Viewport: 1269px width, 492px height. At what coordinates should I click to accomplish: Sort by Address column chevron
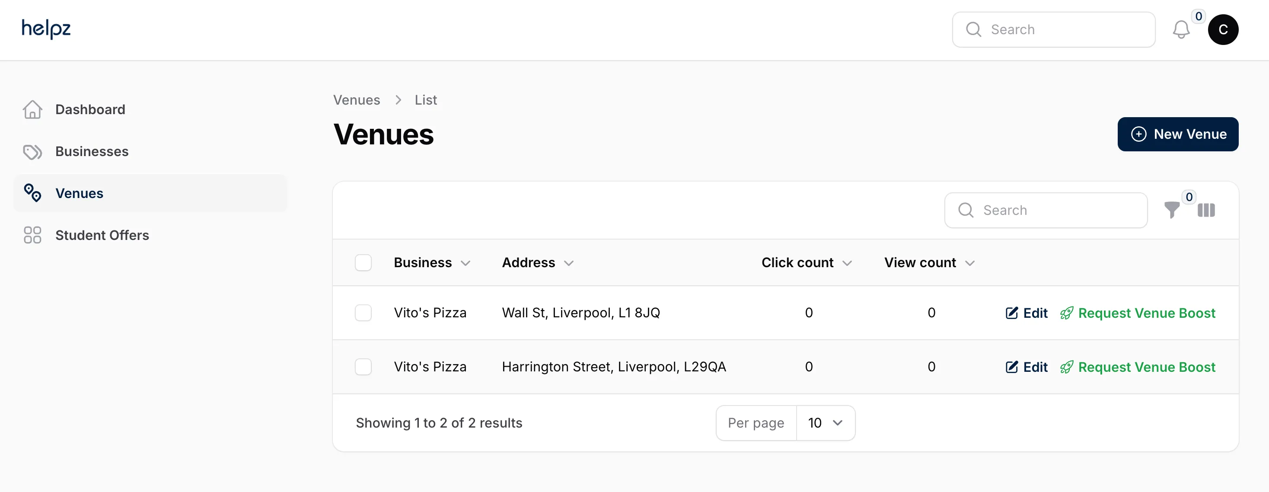[x=568, y=263]
